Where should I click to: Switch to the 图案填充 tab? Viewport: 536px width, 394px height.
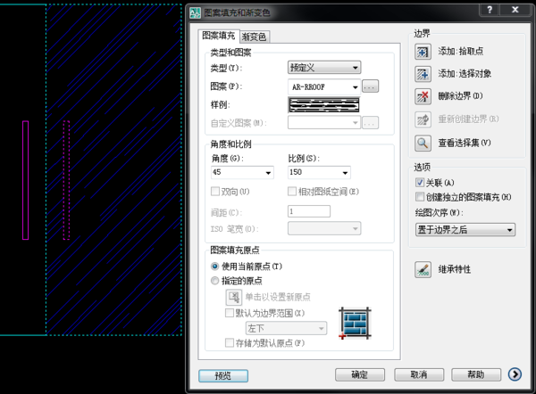tap(219, 36)
